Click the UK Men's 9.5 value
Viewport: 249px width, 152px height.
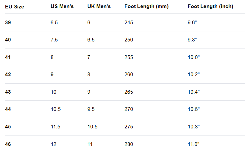tap(91, 109)
